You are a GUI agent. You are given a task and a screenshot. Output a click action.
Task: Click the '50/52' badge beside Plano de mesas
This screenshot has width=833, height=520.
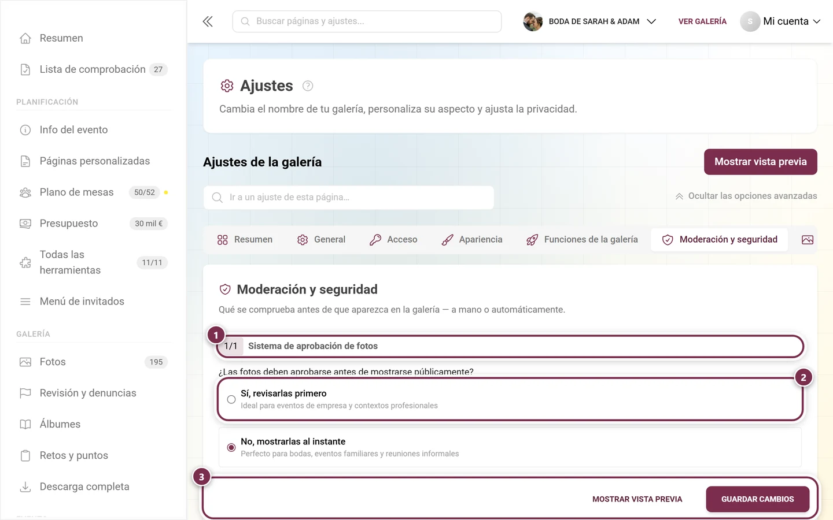(145, 192)
